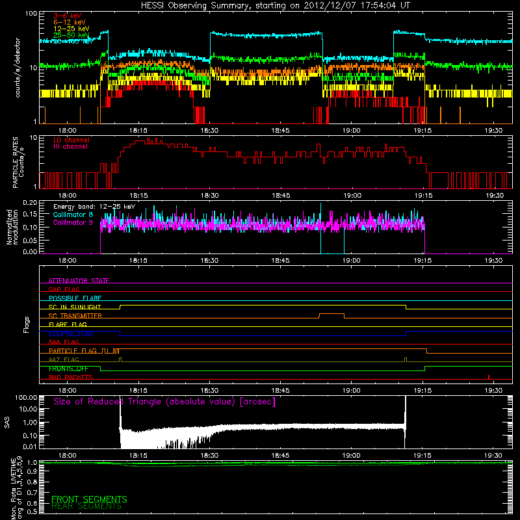The image size is (520, 520).
Task: Click the Energy band: 12-25 keV text
Action: 94,207
